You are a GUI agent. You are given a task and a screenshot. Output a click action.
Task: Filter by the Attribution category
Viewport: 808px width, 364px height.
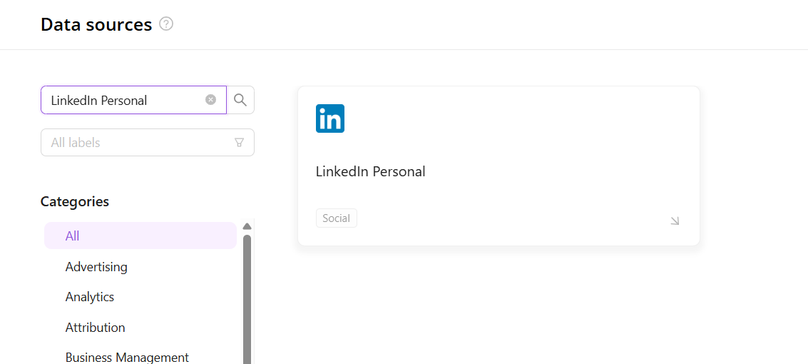pos(95,328)
